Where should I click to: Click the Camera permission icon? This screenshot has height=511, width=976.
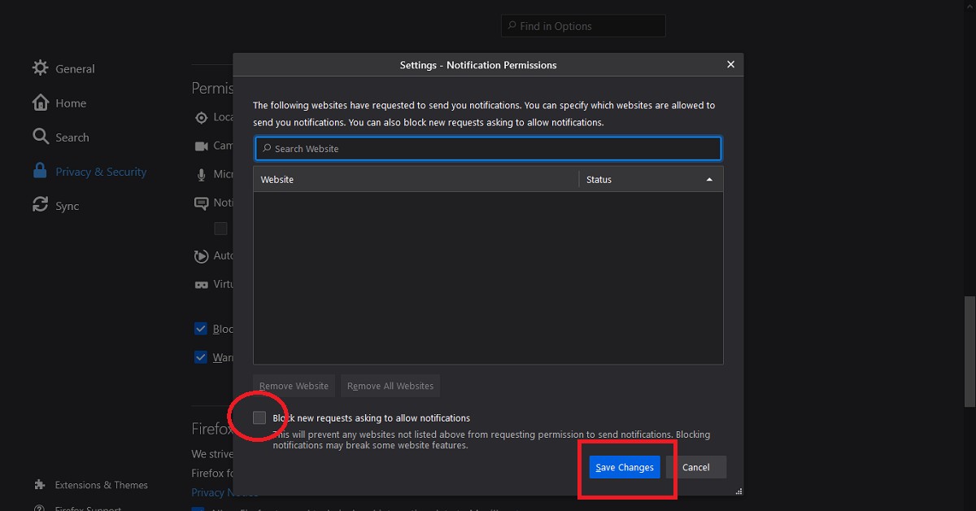[x=201, y=146]
